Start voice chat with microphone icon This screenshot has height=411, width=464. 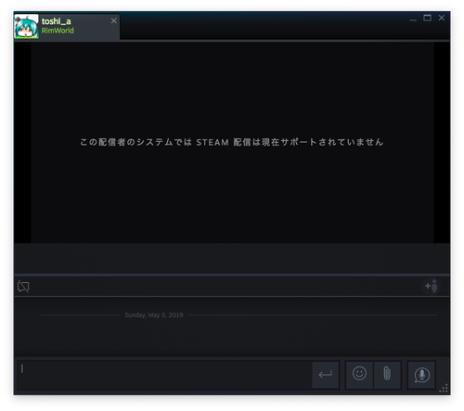(421, 375)
